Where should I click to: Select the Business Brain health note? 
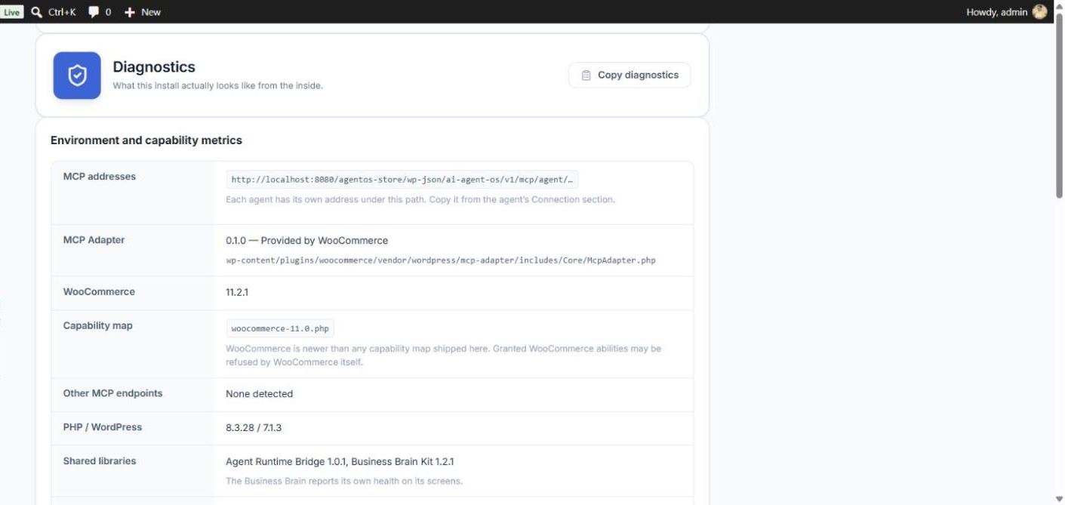(344, 482)
